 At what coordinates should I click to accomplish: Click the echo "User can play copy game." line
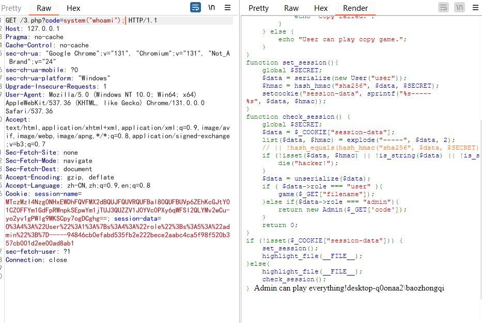tap(343, 40)
